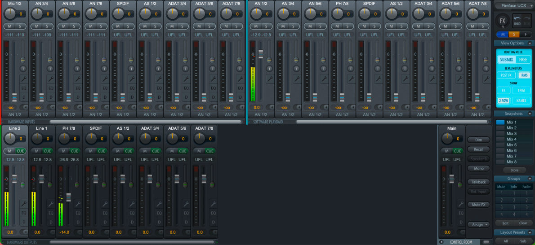Click wrench icon on software playback PH 7/8
Screen dimensions: 535x245
click(x=351, y=79)
